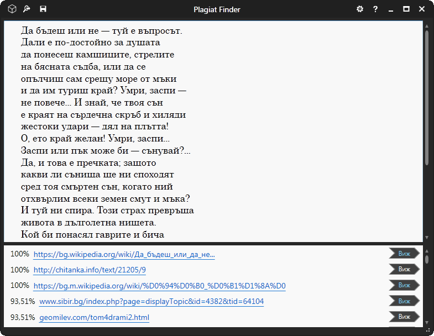Click Виж button for geomilev.com result
This screenshot has width=434, height=336.
404,317
